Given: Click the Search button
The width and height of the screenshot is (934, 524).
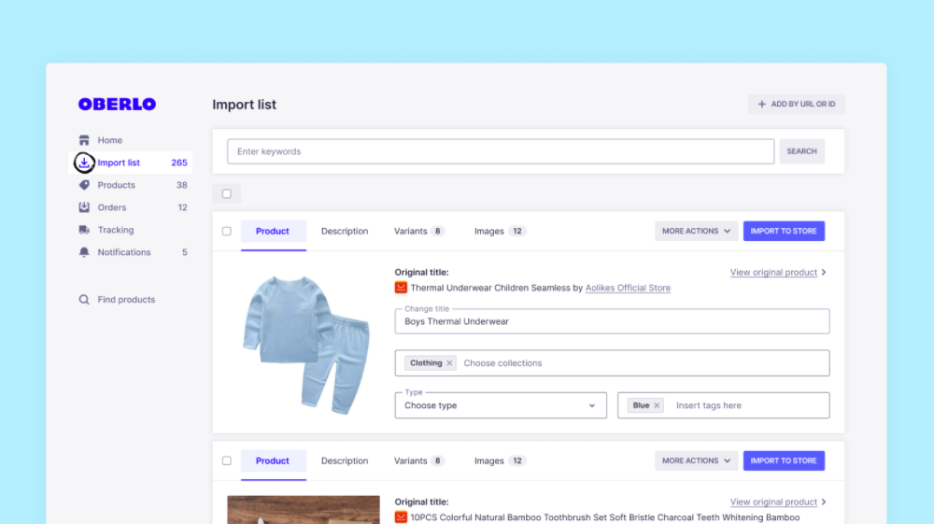Looking at the screenshot, I should click(801, 151).
